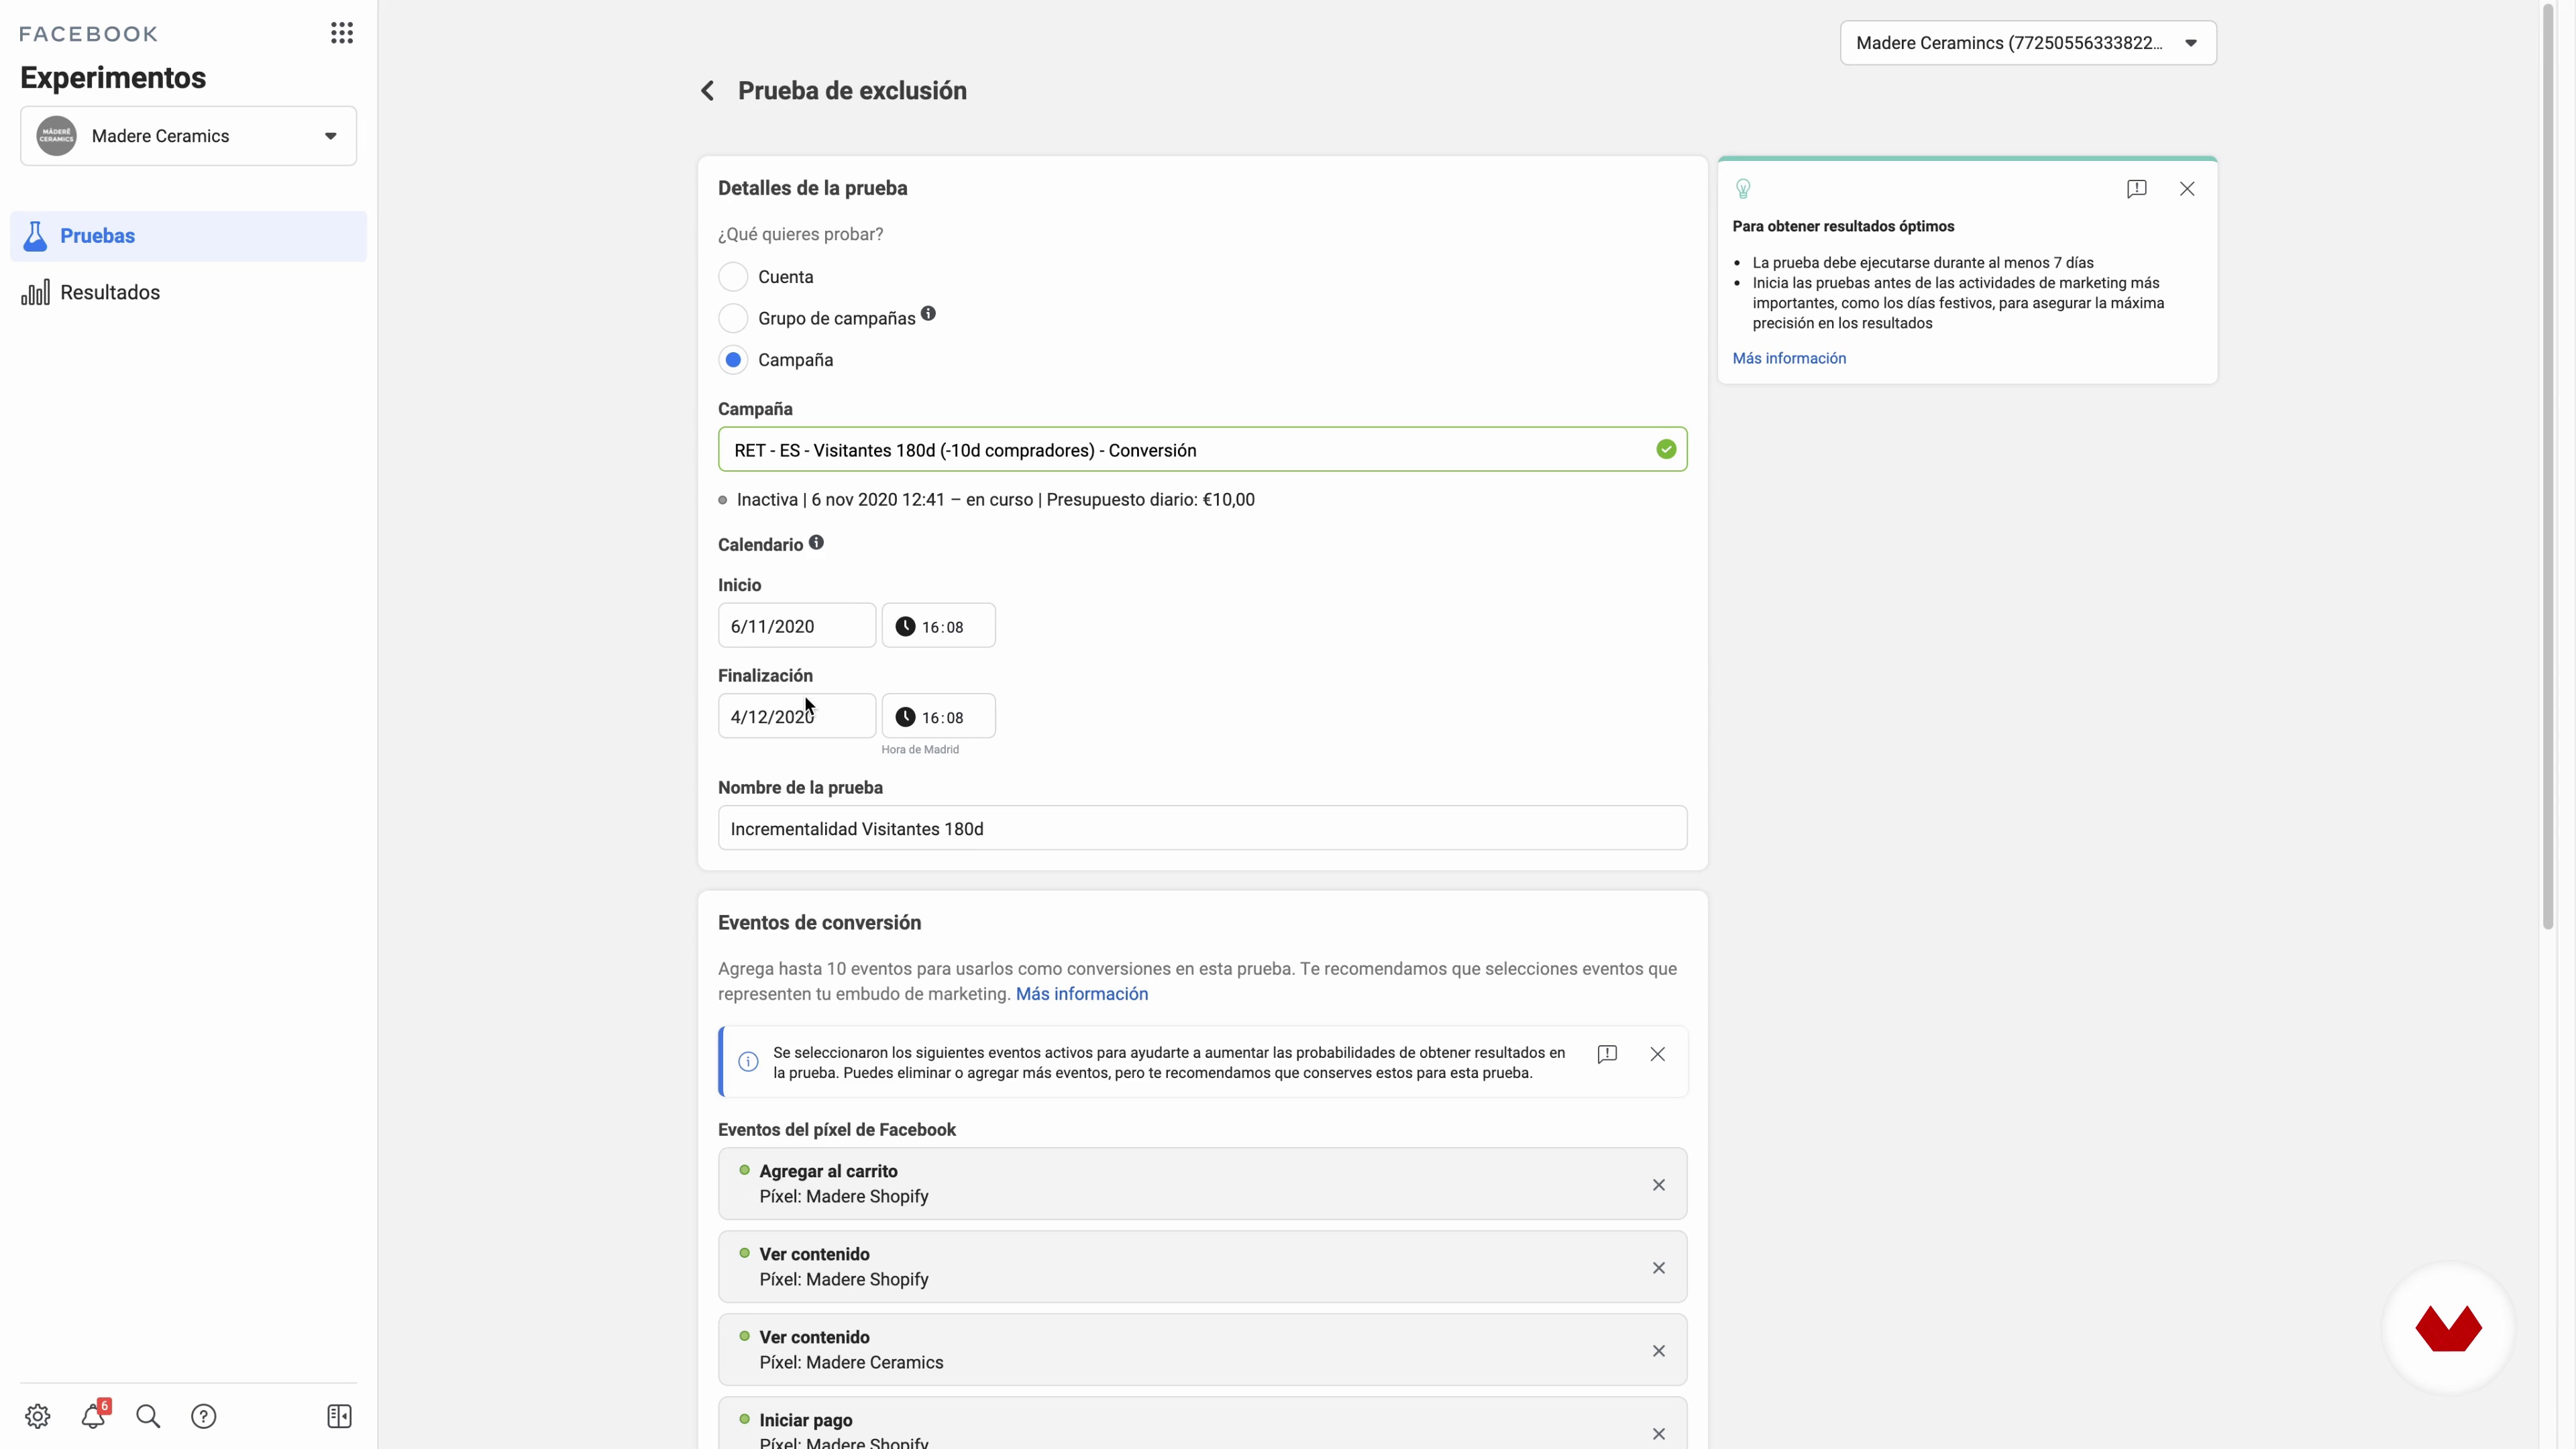Click the clock icon in Finalización time
Viewport: 2576px width, 1449px height.
[905, 717]
